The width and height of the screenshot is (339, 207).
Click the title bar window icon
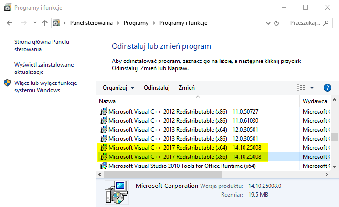(8, 8)
